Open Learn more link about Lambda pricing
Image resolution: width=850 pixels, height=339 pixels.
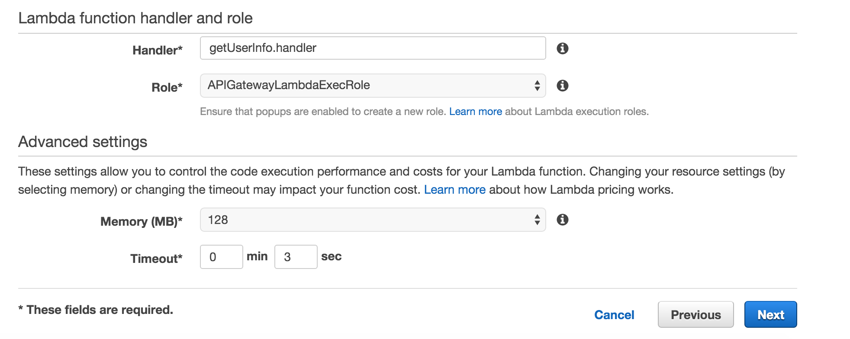pos(454,190)
